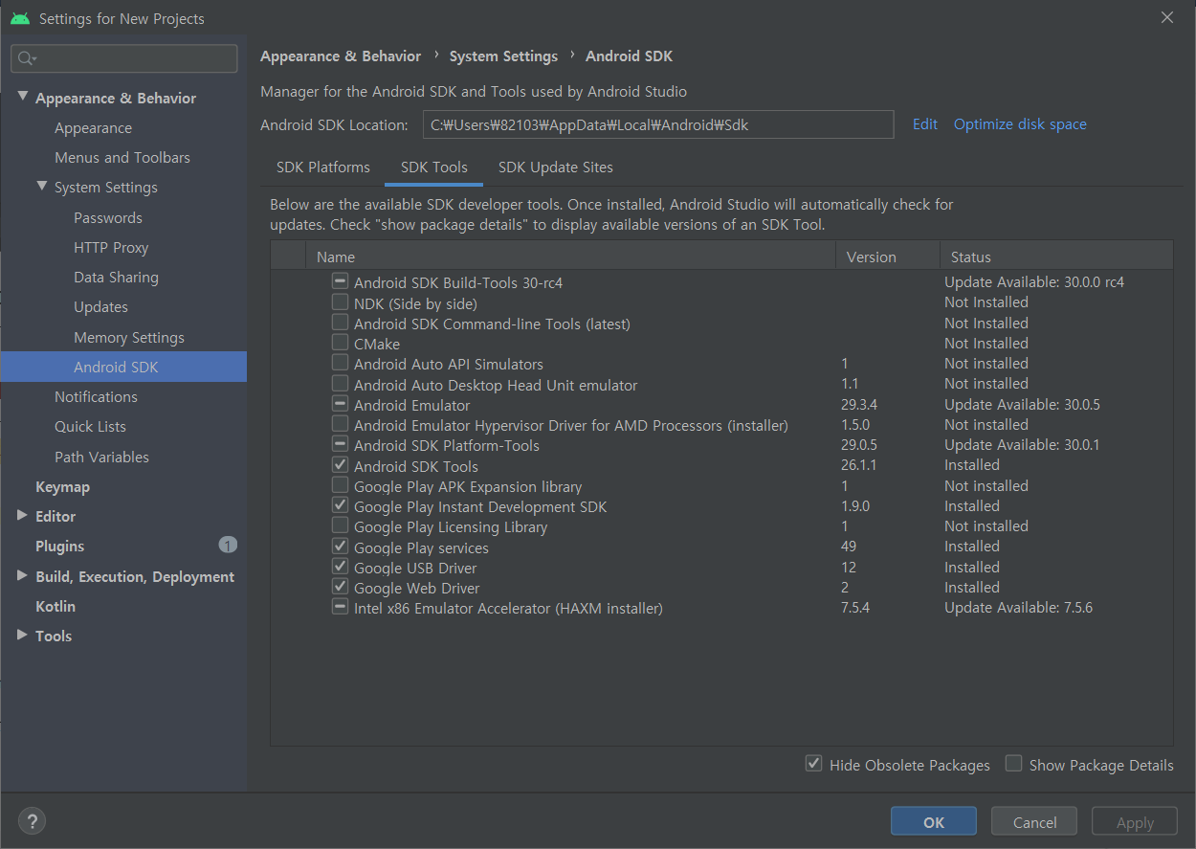Click the Plugins update count badge
Screen dimensions: 1196x849
228,546
